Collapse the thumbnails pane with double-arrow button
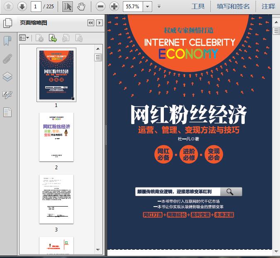280x258 pixels. click(x=91, y=23)
